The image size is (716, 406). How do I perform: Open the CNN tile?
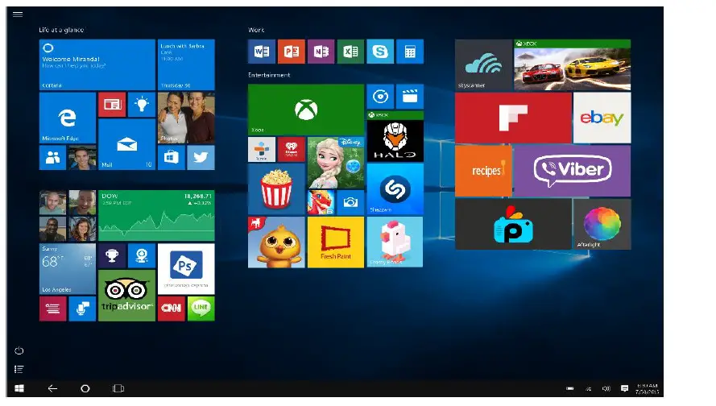pyautogui.click(x=172, y=309)
